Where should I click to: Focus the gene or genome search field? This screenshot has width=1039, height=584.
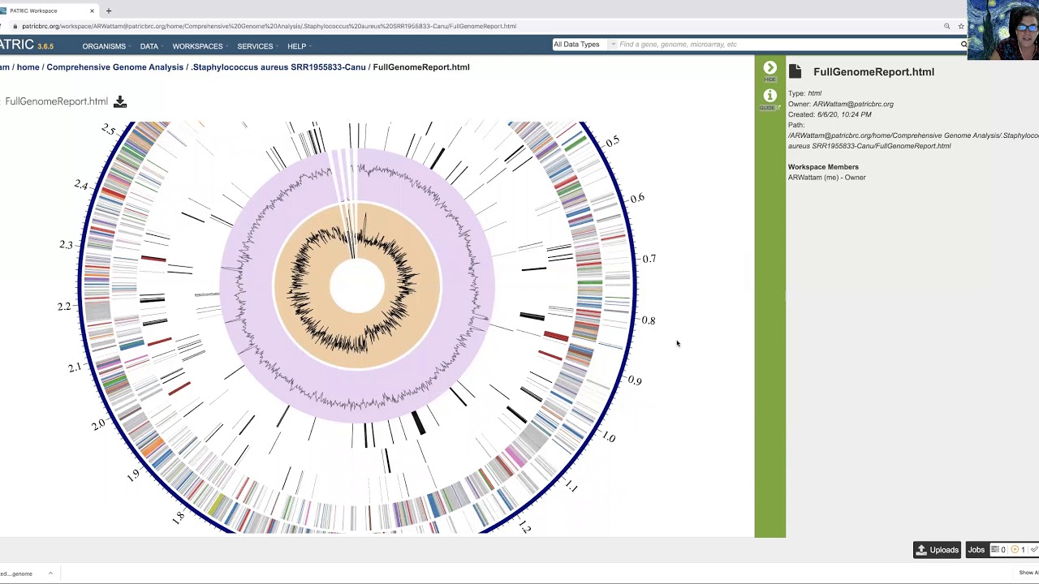pos(787,45)
